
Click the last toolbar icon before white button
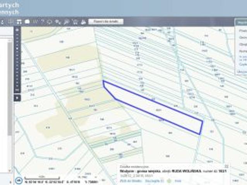(x=83, y=22)
